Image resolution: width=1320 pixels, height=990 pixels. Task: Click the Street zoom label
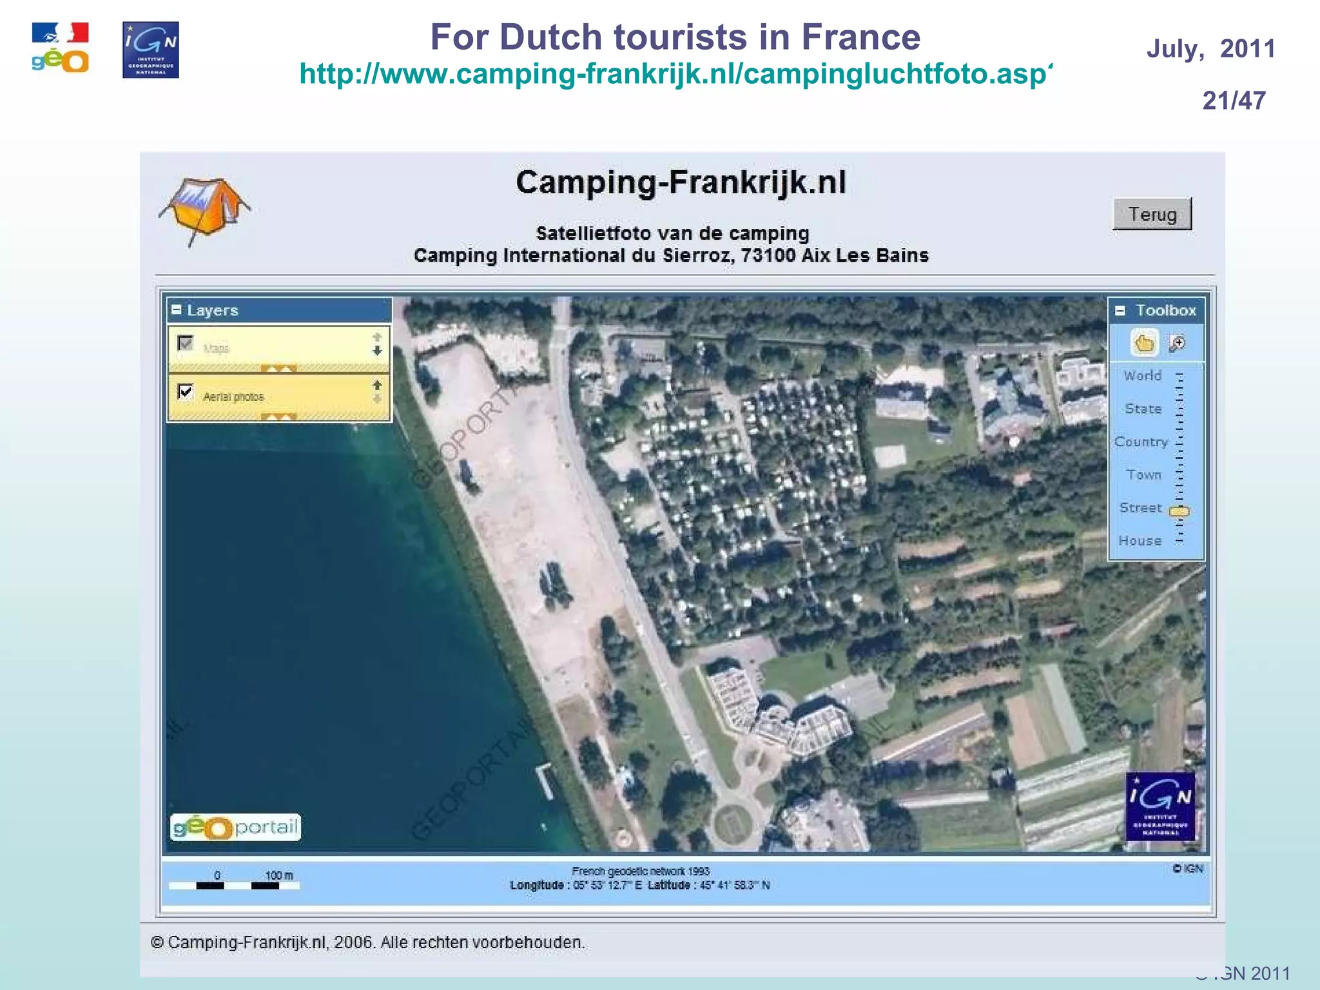(x=1140, y=508)
